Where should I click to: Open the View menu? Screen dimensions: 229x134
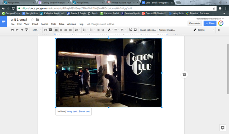coord(27,24)
